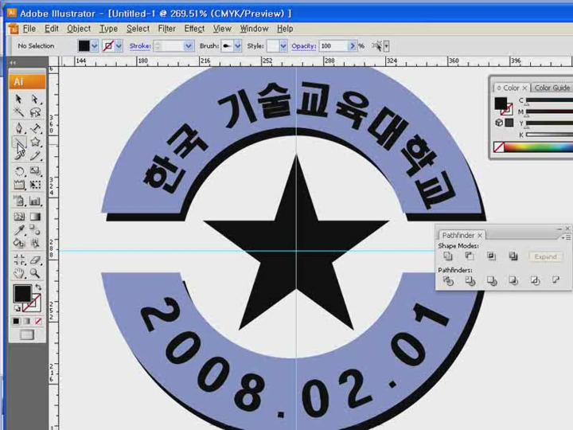The image size is (573, 430).
Task: Swap fill and stroke in toolbox
Action: point(38,287)
